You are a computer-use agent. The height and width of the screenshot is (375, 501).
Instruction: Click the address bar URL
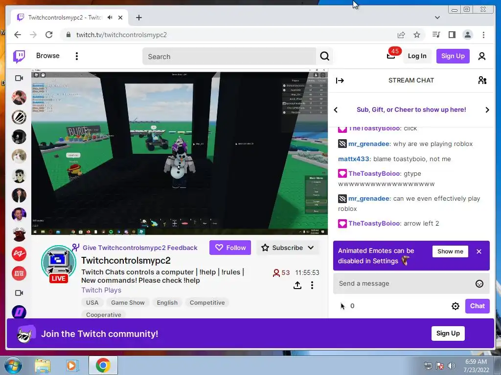coord(121,35)
